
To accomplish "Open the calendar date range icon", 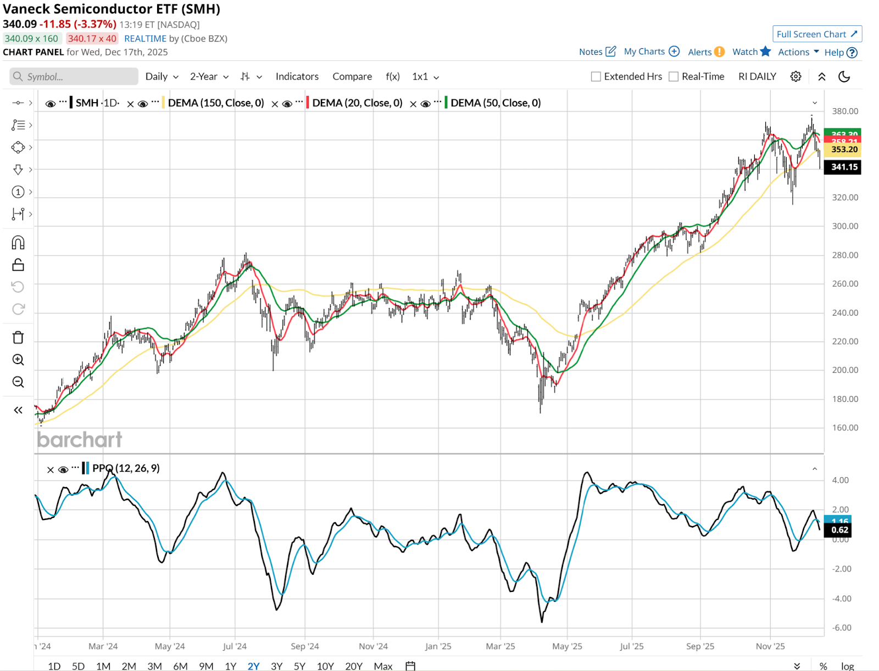I will (410, 666).
